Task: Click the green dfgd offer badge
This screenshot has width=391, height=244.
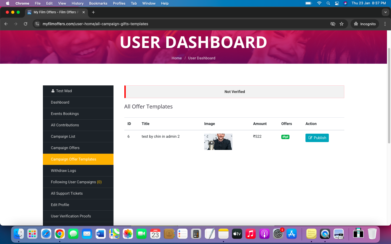Action: click(x=285, y=137)
